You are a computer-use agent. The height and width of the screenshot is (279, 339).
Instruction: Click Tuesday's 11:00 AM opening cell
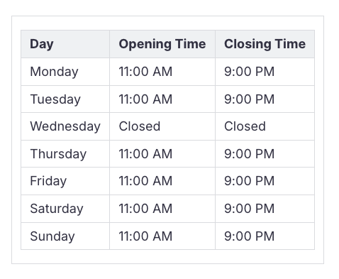tap(162, 99)
